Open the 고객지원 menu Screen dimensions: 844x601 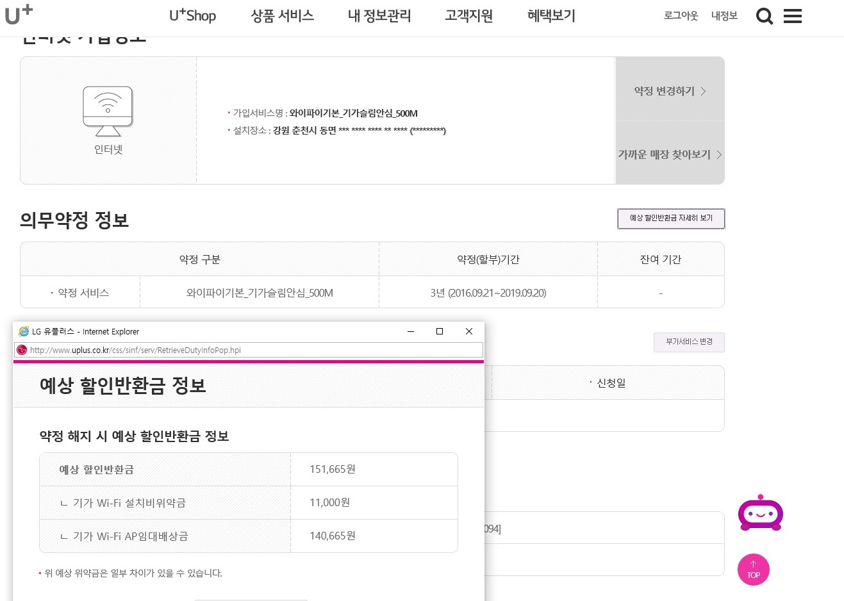coord(469,16)
